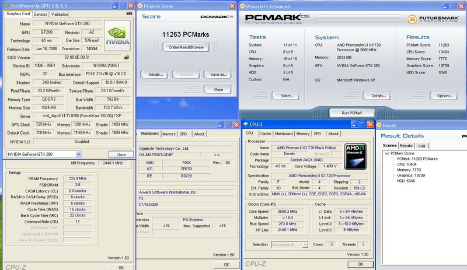The image size is (467, 270).
Task: Select the CPU tab in CPU-Z
Action: coord(250,133)
